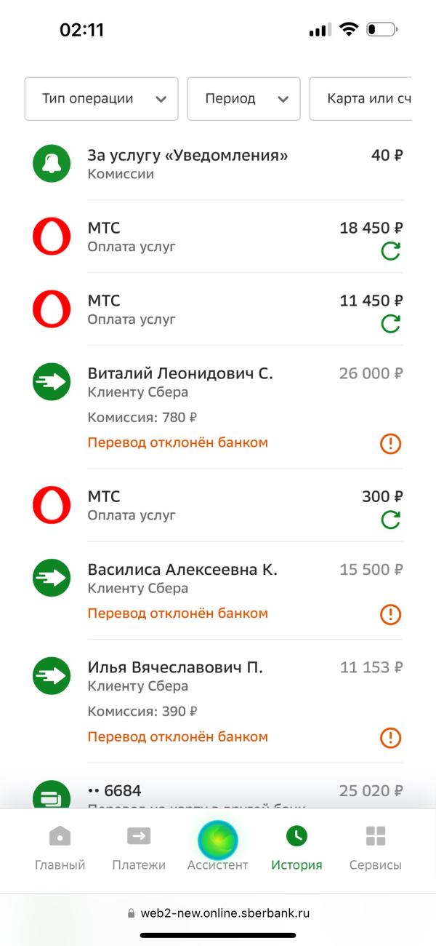Screen dimensions: 436x946
Task: Go to the Платежи tab
Action: pos(139,848)
